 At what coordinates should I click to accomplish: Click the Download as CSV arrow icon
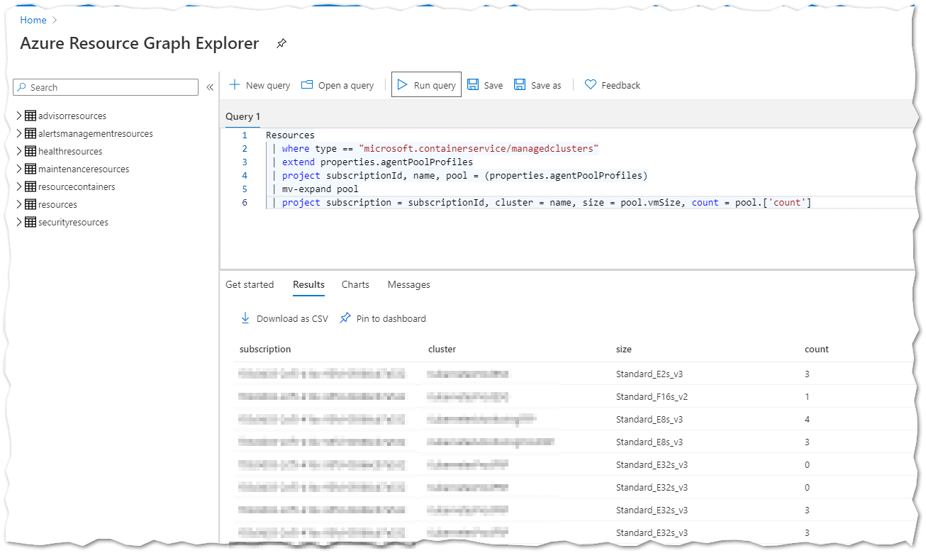[x=245, y=318]
